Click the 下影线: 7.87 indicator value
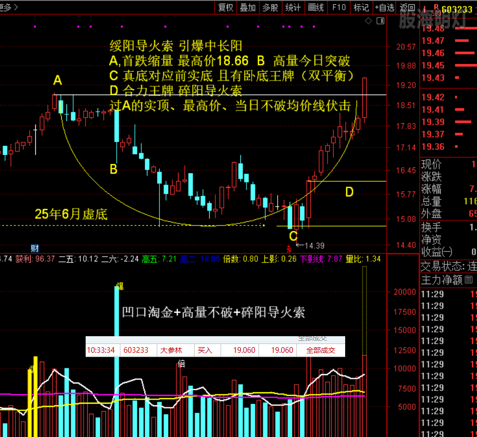This screenshot has height=437, width=477. (321, 259)
